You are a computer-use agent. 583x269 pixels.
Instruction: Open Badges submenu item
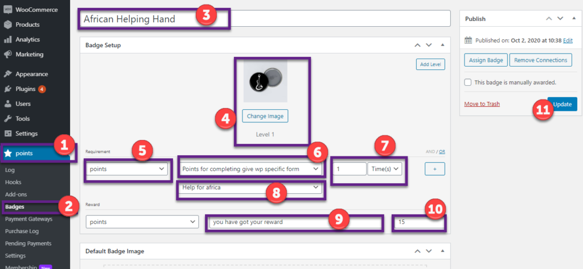[14, 206]
